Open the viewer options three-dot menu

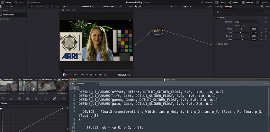(131, 6)
